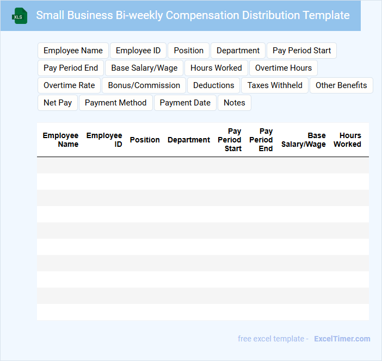Click the Overtime Rate tag

click(x=69, y=85)
